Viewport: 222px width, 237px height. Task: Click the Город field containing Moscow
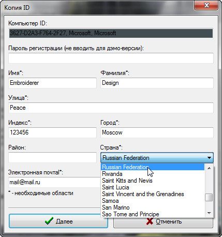[x=157, y=132]
